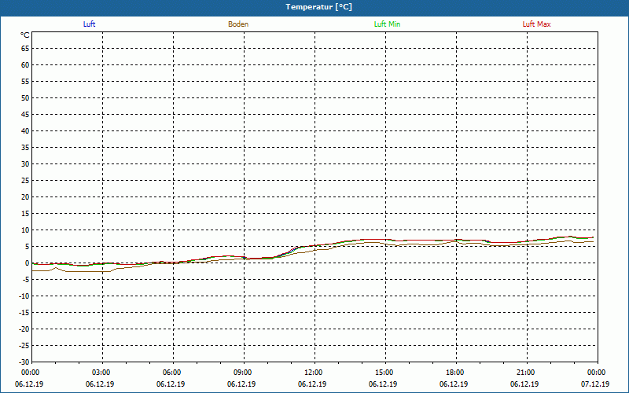Screen dimensions: 629x393
Task: Click the 30 value on temperature axis
Action: (25, 164)
